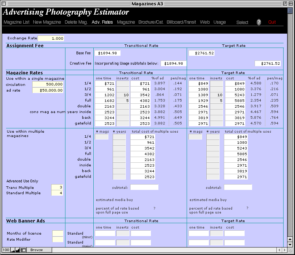Click the scroll down arrow
This screenshot has height=255, width=295.
coord(290,244)
